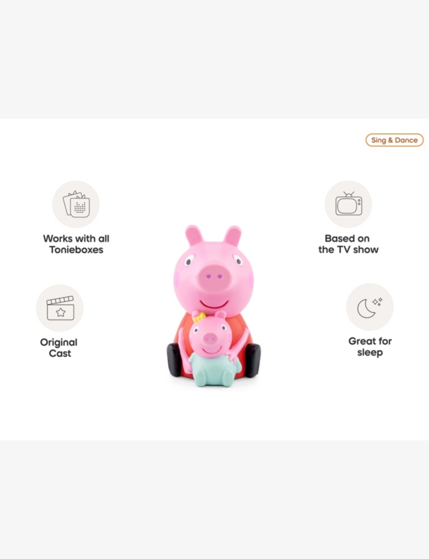Click the Toniebox speaker icon
This screenshot has height=559, width=429.
76,204
